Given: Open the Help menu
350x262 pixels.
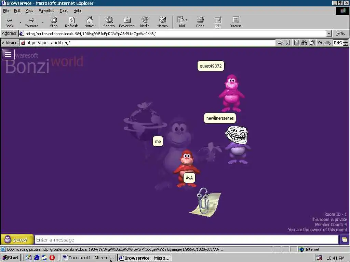Looking at the screenshot, I should click(x=77, y=11).
